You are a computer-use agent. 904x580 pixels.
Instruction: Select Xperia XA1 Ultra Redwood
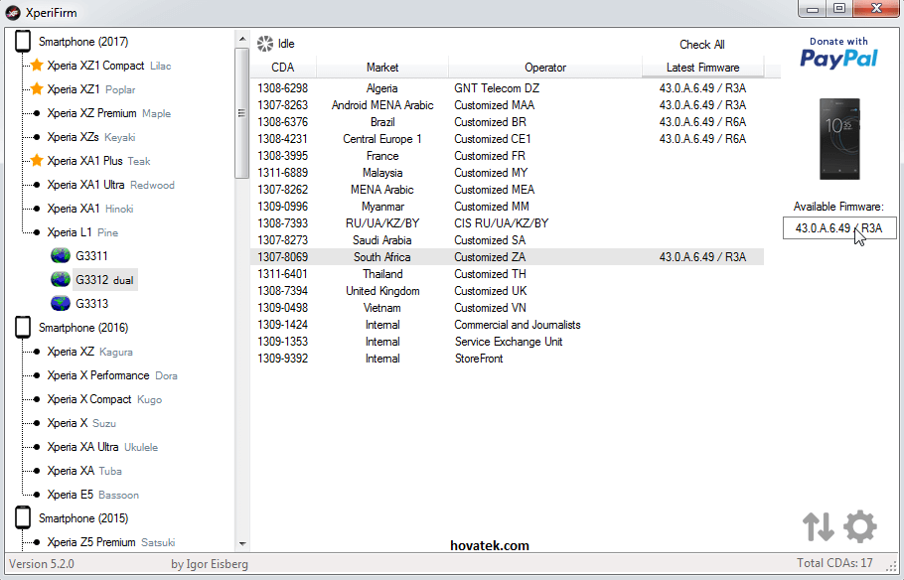point(110,185)
